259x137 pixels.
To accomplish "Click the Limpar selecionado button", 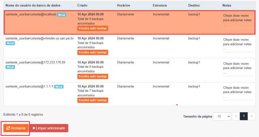I will 49,128.
